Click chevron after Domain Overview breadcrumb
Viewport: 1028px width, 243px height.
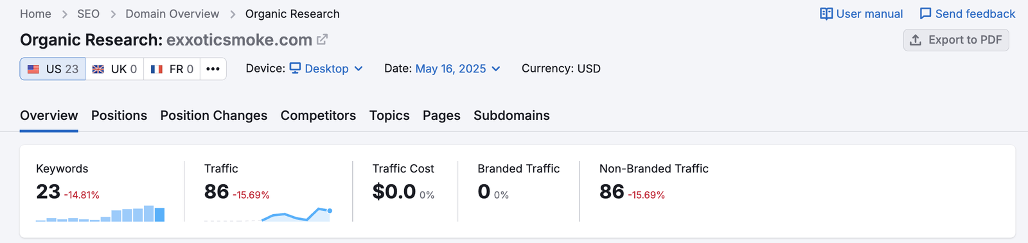(x=233, y=14)
